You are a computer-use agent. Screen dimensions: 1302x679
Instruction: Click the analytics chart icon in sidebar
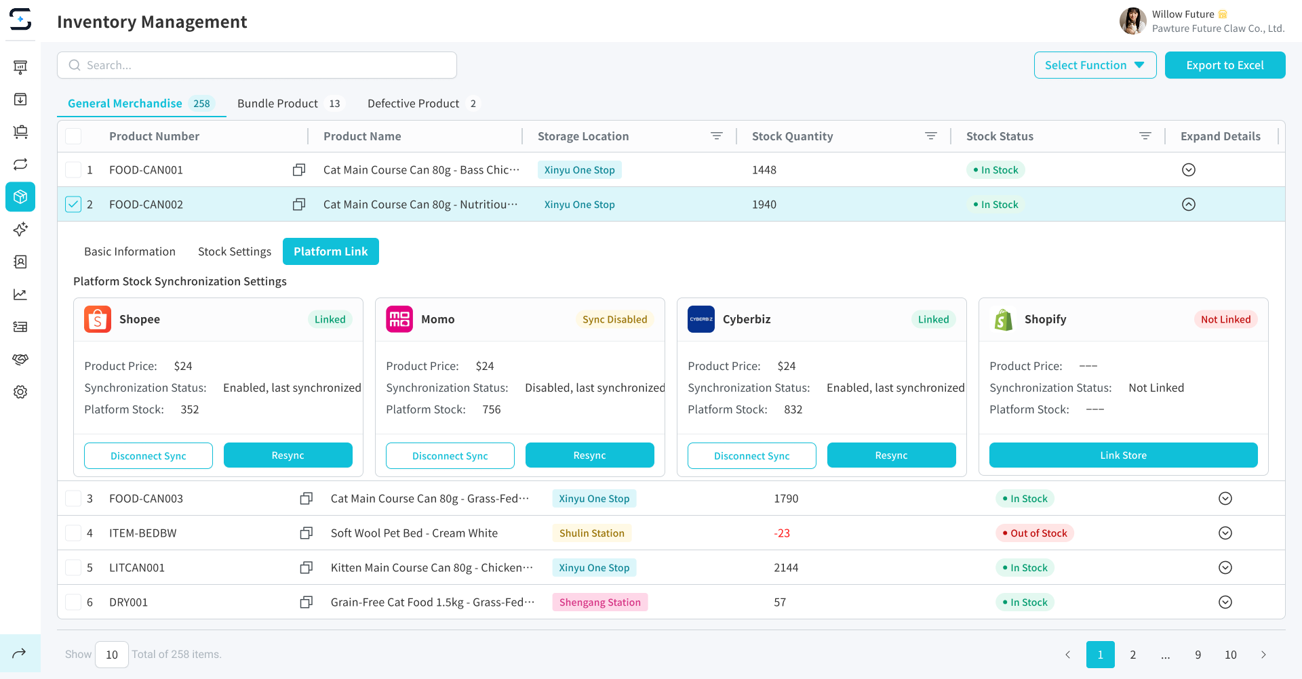20,294
